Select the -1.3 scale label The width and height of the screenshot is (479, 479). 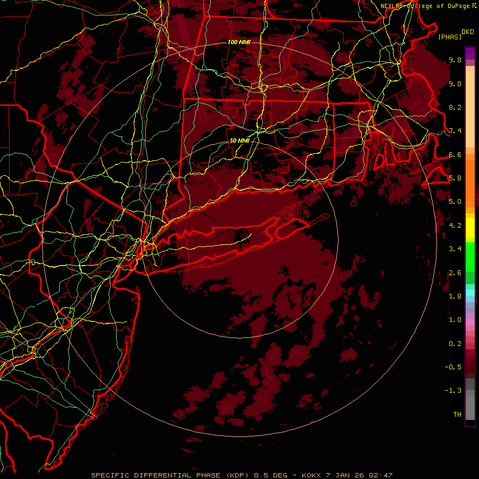(x=453, y=391)
